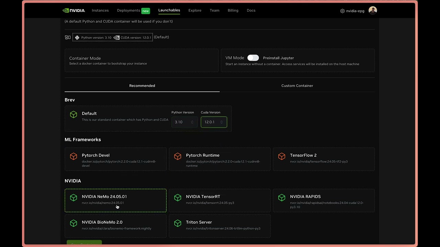This screenshot has height=247, width=440.
Task: Click the NVIDIA NeMo cube icon
Action: [74, 198]
